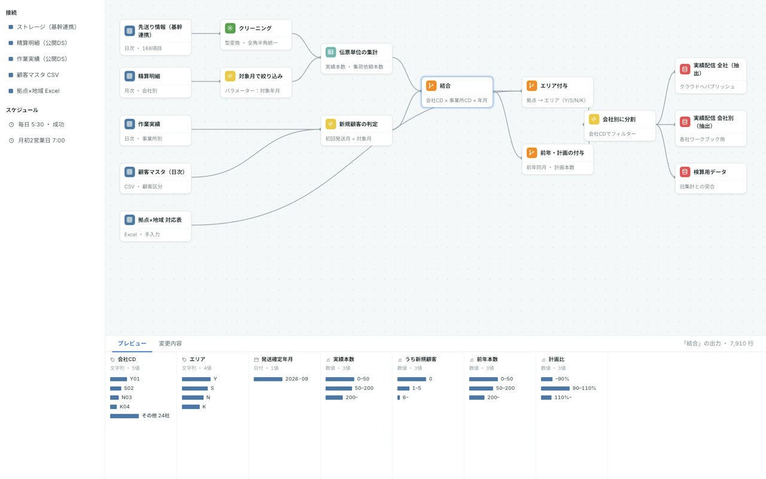Select the 結合 join node icon
The image size is (766, 479).
coord(431,86)
